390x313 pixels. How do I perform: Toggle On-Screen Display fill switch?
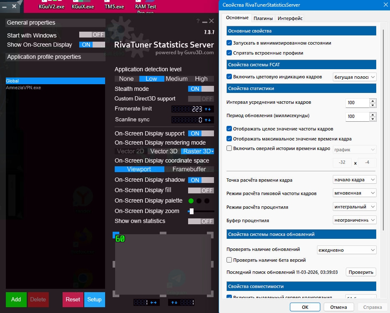[201, 190]
